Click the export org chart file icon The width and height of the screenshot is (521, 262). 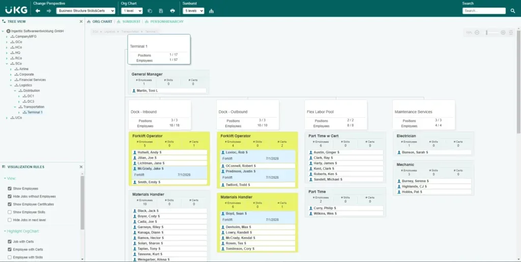pos(161,11)
